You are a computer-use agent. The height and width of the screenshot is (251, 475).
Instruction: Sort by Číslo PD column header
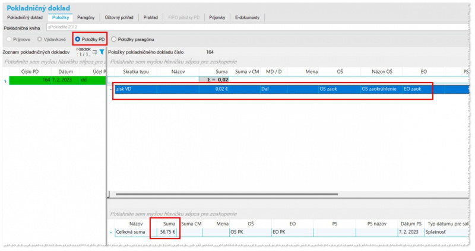click(30, 72)
